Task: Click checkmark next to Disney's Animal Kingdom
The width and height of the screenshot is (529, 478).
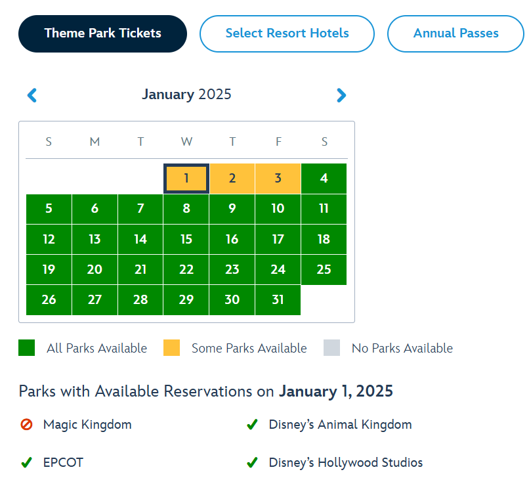Action: pyautogui.click(x=252, y=424)
